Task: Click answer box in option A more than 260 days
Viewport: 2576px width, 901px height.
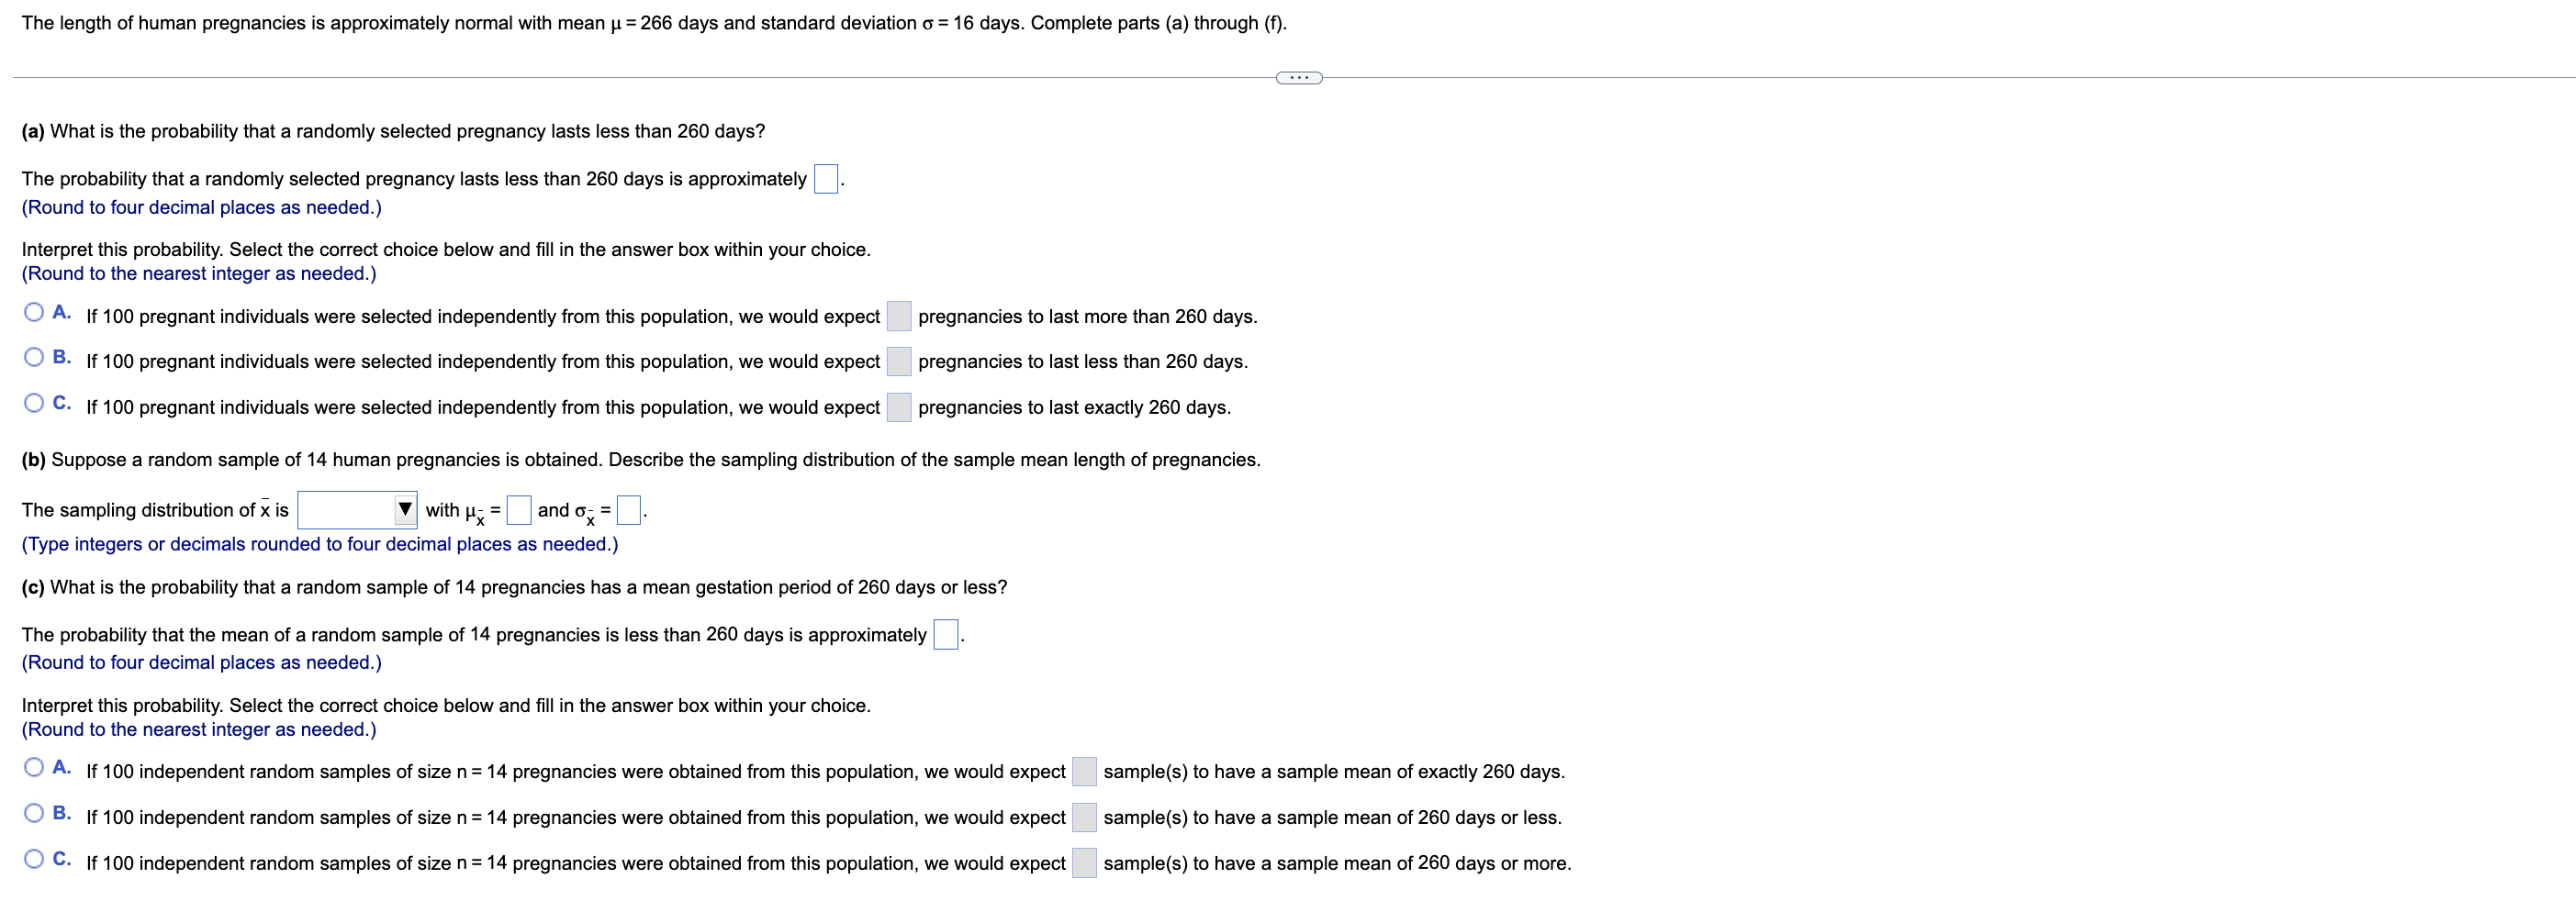Action: pos(899,317)
